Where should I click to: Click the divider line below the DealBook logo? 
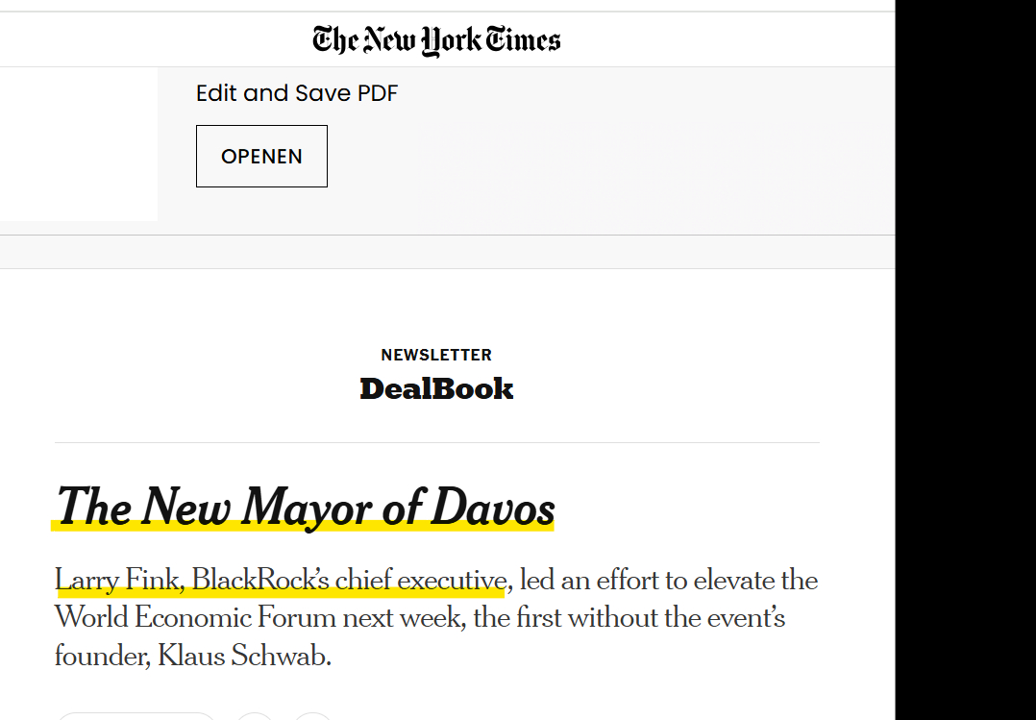pyautogui.click(x=436, y=442)
